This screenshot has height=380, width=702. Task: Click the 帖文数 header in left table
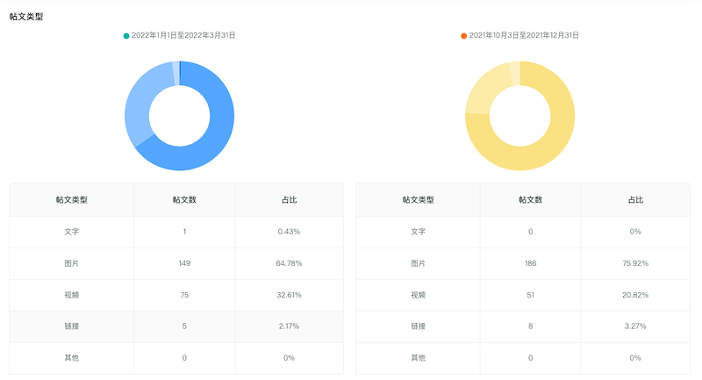pyautogui.click(x=184, y=200)
